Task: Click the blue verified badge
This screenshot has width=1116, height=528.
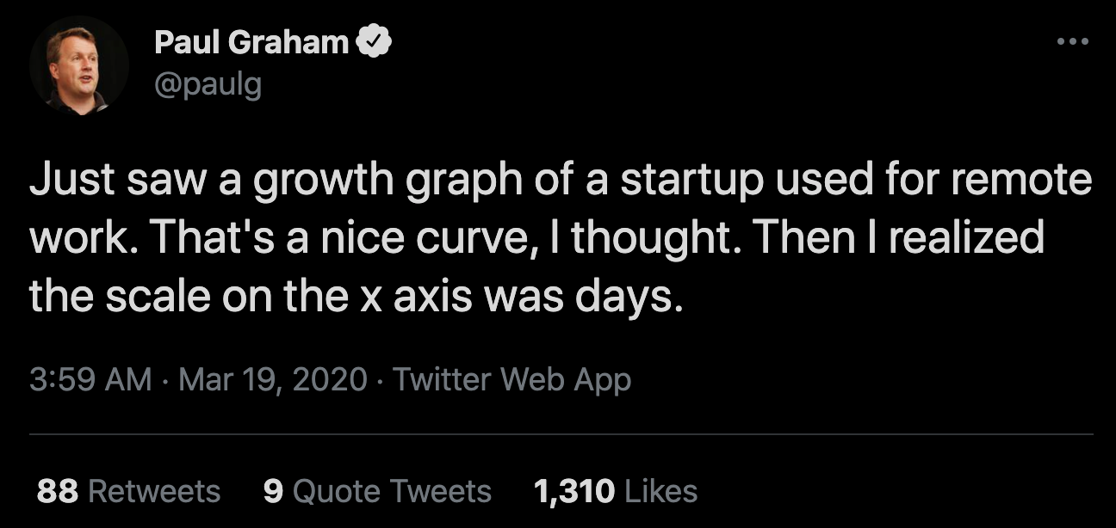Action: (375, 42)
